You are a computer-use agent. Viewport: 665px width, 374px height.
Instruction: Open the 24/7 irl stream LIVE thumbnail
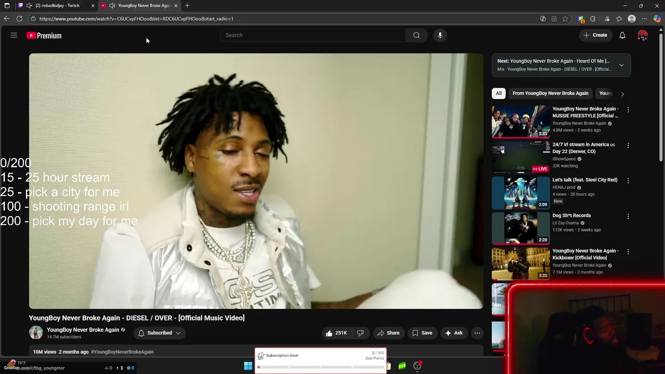coord(521,157)
